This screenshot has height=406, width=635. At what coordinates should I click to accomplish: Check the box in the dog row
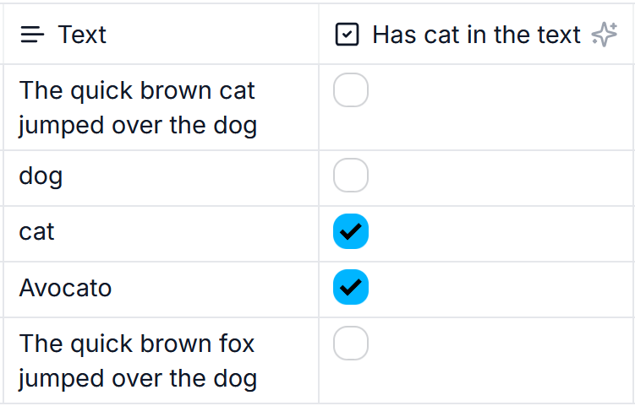click(x=351, y=175)
